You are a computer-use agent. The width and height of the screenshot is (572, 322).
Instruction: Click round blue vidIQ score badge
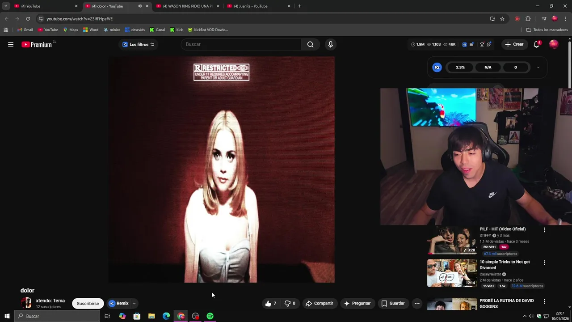pyautogui.click(x=437, y=68)
